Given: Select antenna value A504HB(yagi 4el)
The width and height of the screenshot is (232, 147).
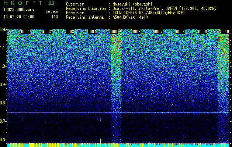Looking at the screenshot, I should (130, 18).
